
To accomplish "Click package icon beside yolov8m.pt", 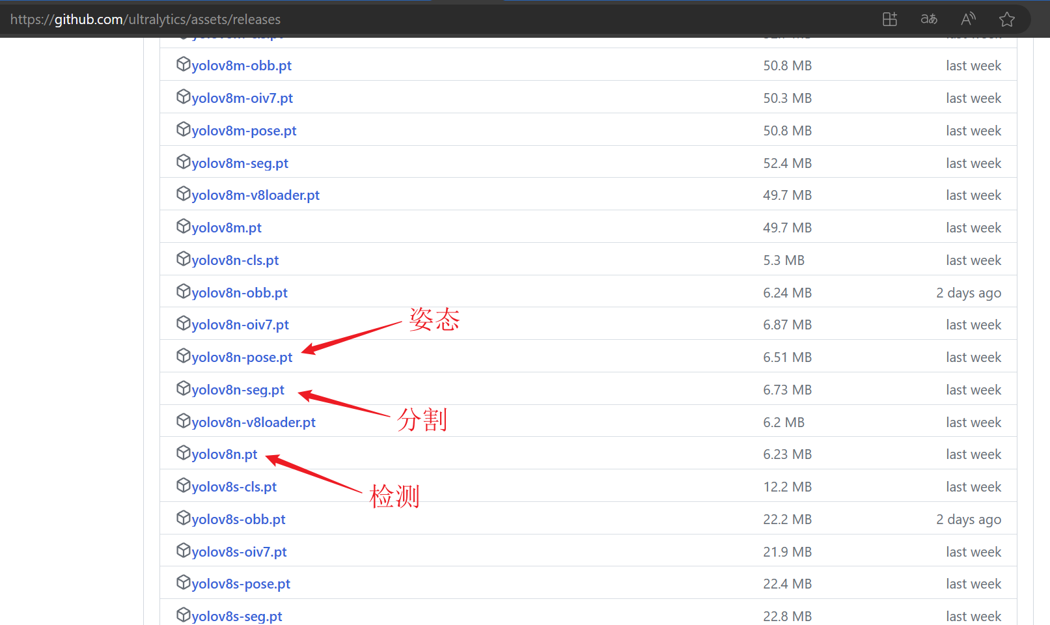I will [x=183, y=226].
